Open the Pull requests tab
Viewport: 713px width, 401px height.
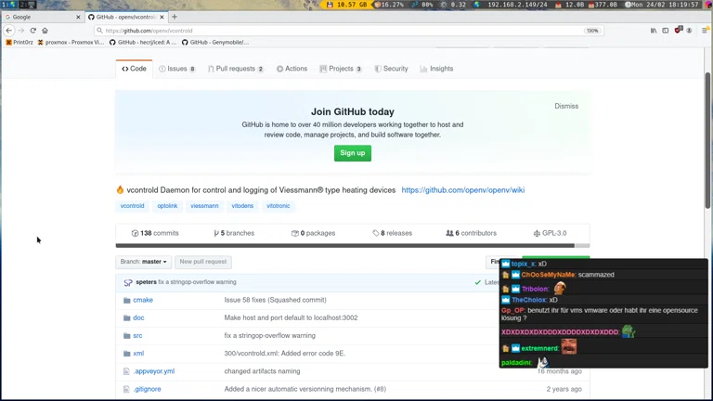tap(236, 69)
